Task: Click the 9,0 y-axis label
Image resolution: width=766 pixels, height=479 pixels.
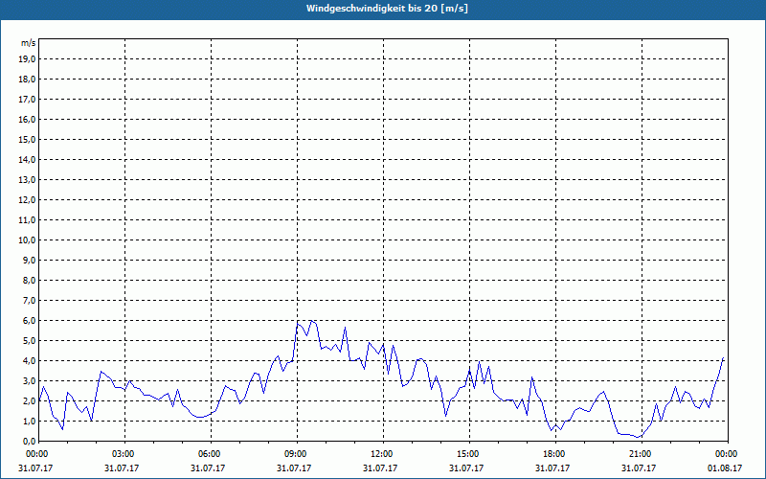Action: 29,260
